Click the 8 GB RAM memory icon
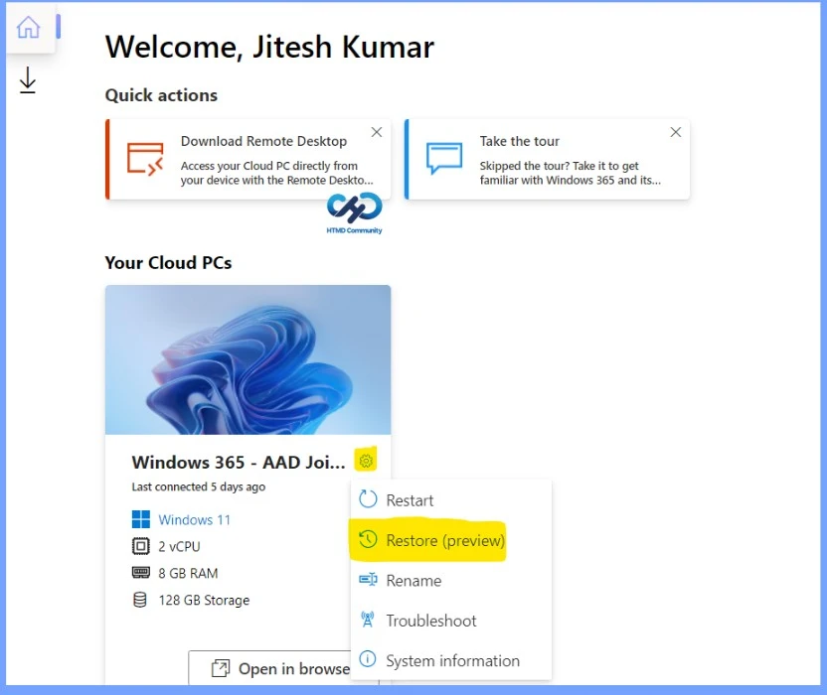The image size is (827, 695). tap(141, 572)
